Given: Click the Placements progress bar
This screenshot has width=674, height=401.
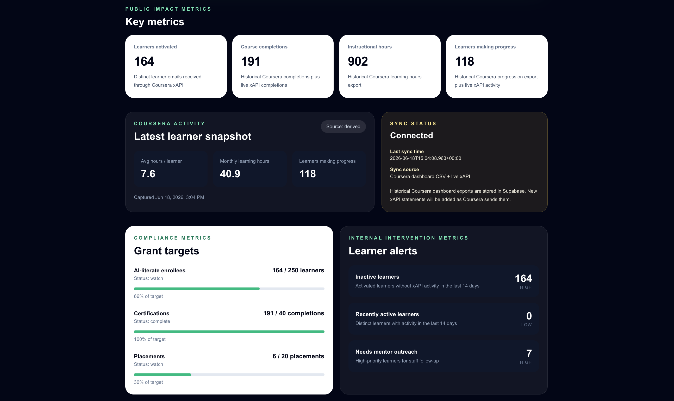Looking at the screenshot, I should [x=229, y=375].
